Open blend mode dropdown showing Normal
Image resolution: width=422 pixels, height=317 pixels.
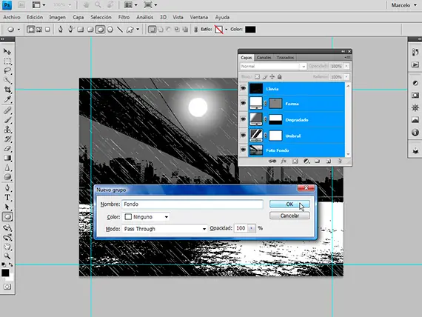click(x=273, y=66)
